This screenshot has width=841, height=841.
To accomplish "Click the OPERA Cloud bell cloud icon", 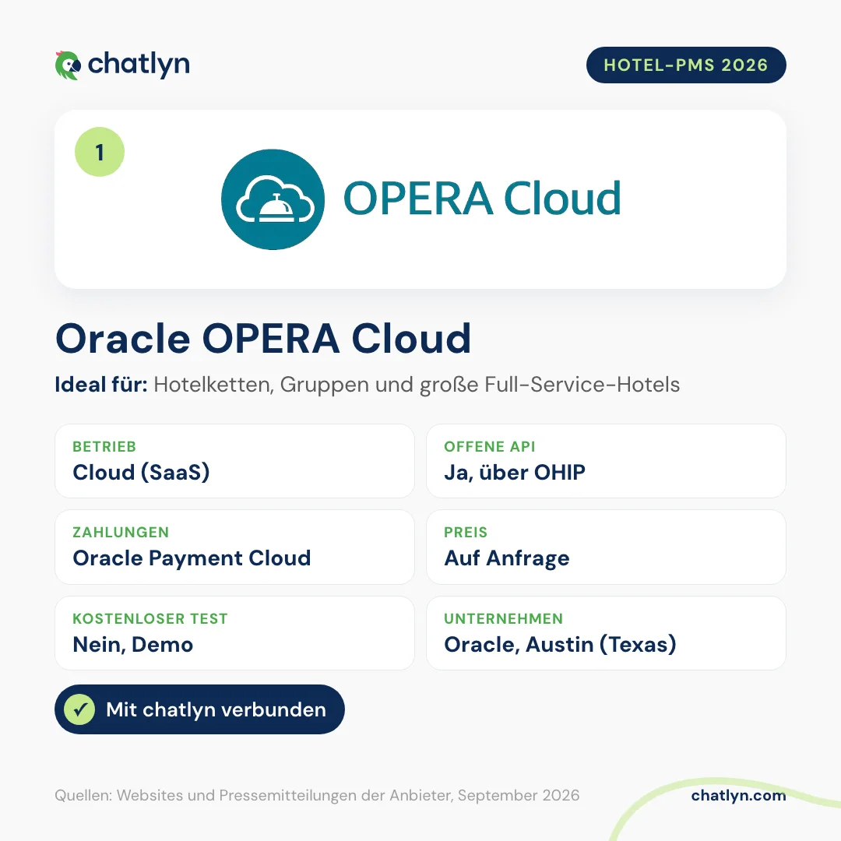I will point(273,199).
